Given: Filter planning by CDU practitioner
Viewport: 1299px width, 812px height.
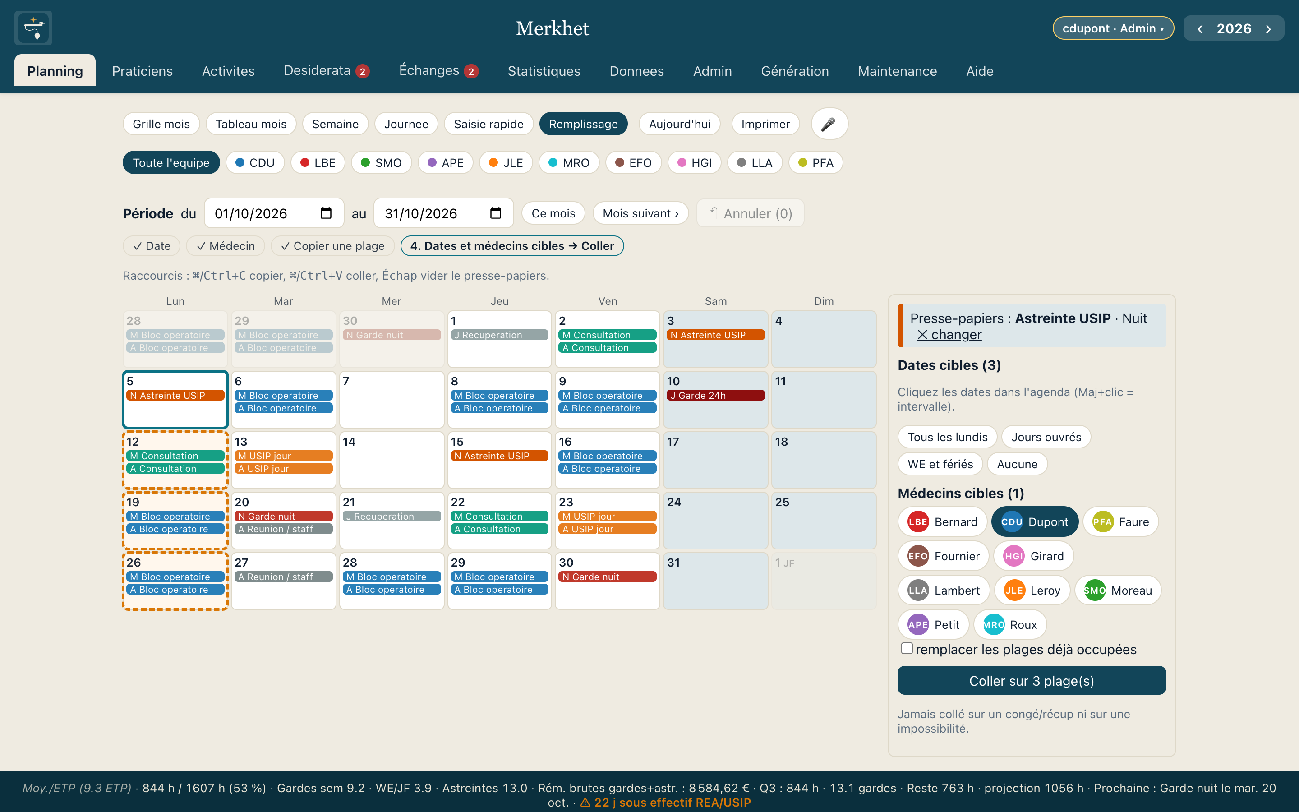Looking at the screenshot, I should tap(255, 163).
